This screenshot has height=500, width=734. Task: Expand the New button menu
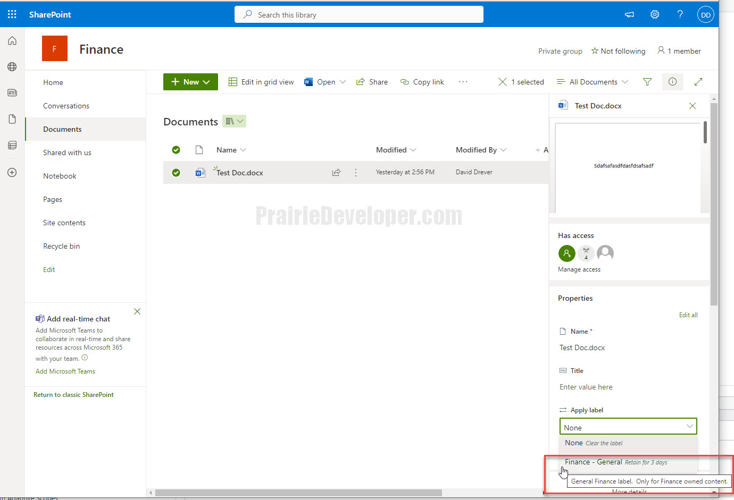pyautogui.click(x=190, y=82)
